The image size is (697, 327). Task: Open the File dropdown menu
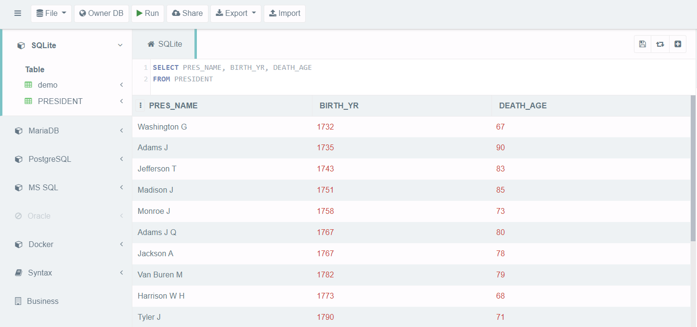tap(52, 13)
